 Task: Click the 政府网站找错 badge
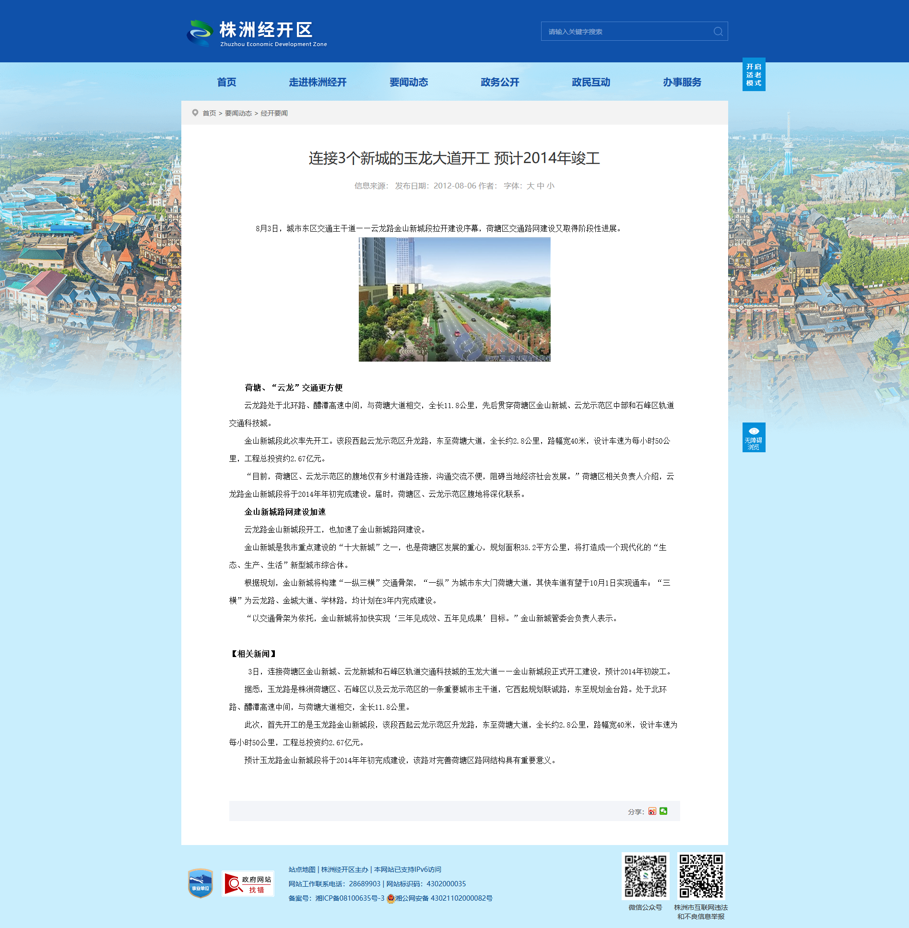tap(248, 883)
